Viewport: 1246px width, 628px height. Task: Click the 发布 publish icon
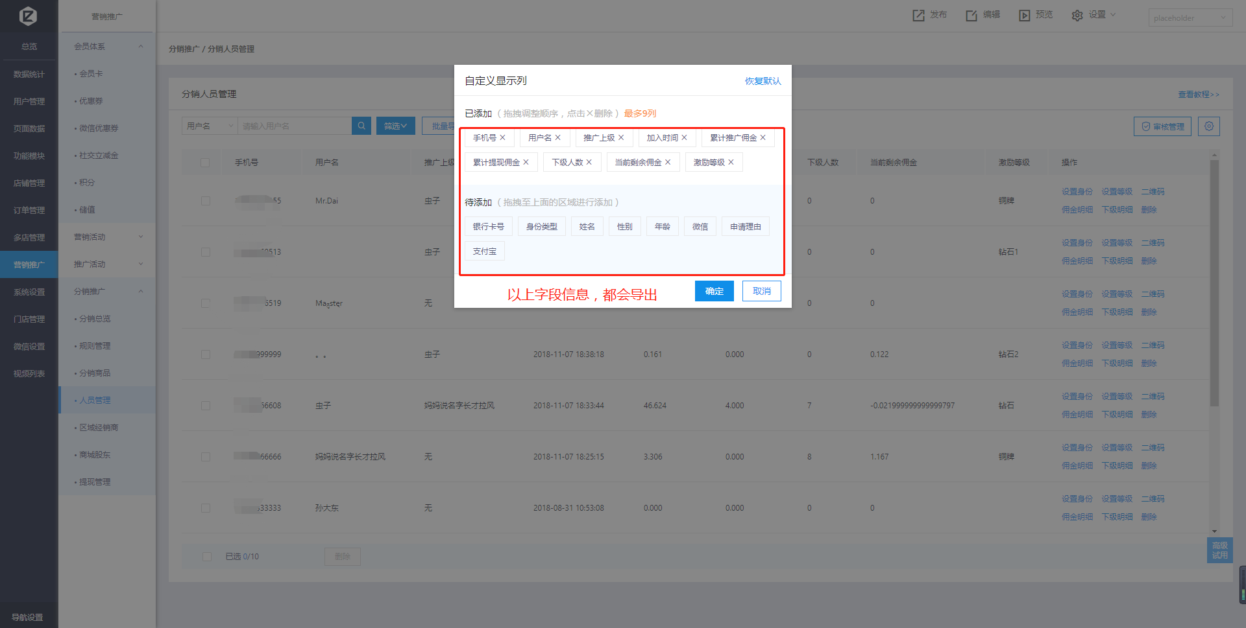click(918, 16)
